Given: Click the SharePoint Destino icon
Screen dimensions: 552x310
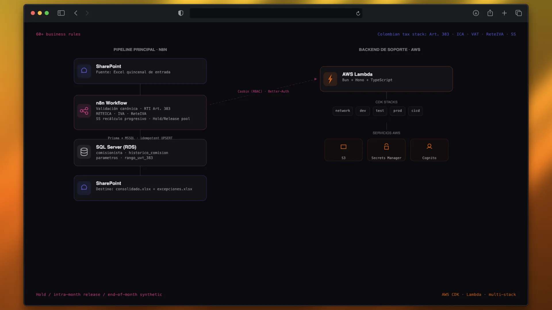Looking at the screenshot, I should point(84,188).
